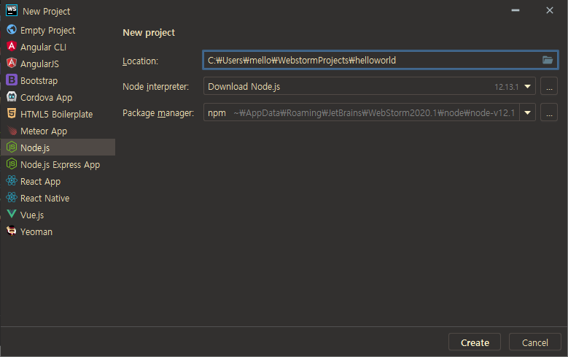Click the Node interpreter combo box
Viewport: 568px width, 357px height.
pos(369,86)
